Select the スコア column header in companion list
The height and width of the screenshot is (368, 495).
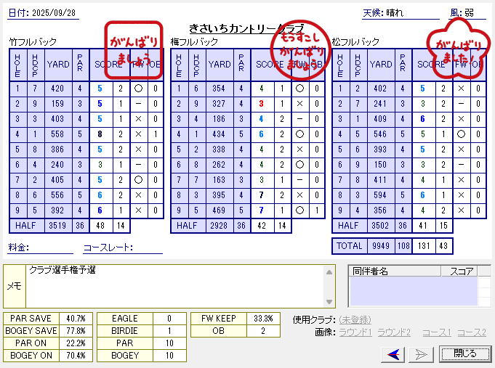pos(461,271)
